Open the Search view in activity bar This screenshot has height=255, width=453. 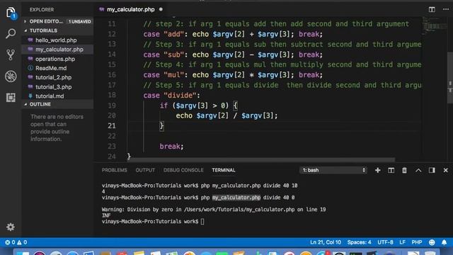[x=11, y=33]
